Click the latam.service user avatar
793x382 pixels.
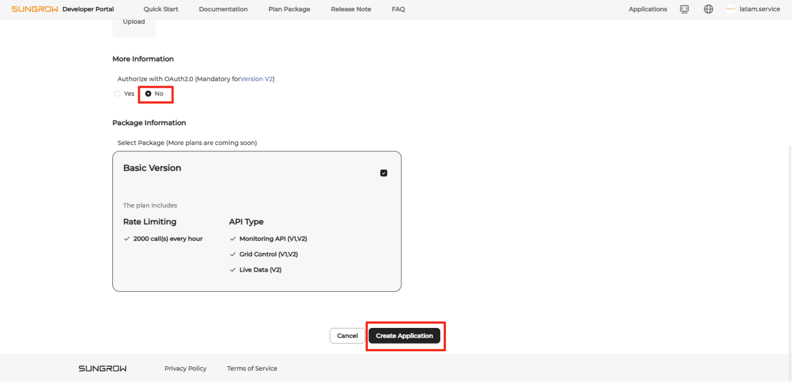[731, 9]
